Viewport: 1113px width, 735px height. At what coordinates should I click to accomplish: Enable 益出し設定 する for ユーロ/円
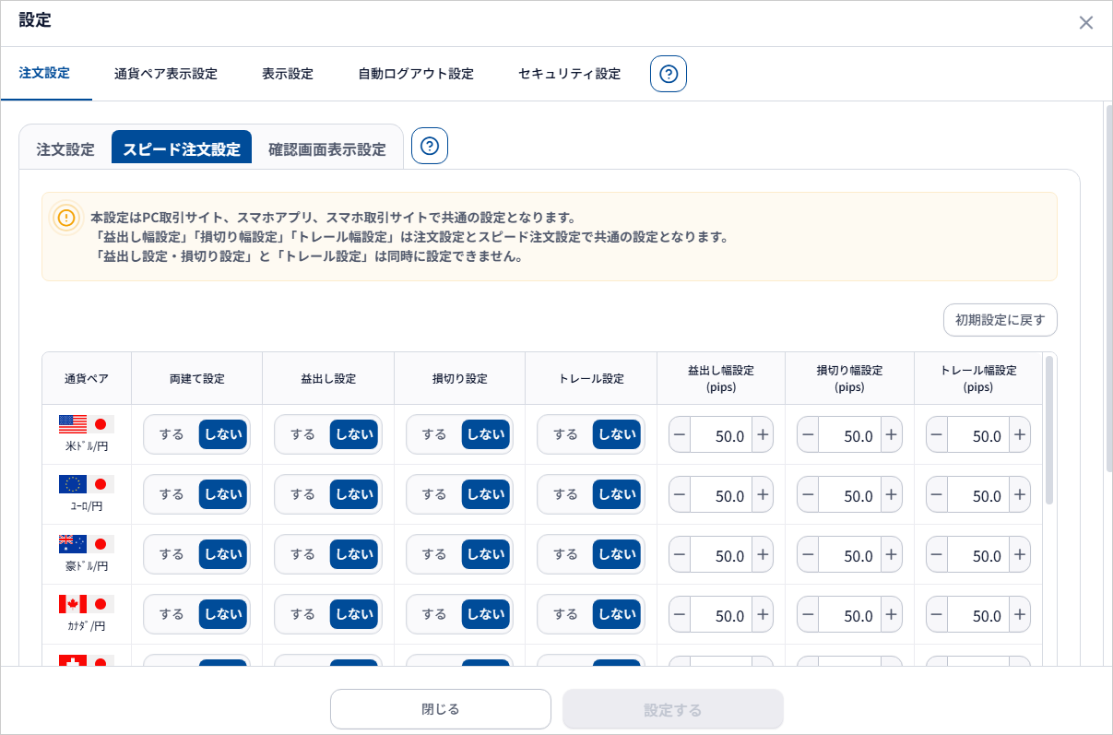tap(302, 494)
